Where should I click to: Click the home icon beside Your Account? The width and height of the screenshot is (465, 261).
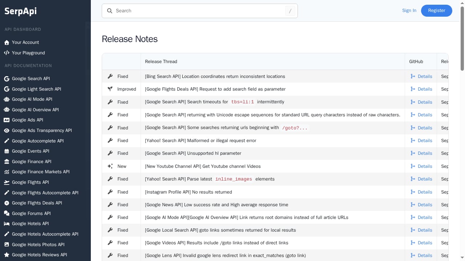pyautogui.click(x=7, y=42)
